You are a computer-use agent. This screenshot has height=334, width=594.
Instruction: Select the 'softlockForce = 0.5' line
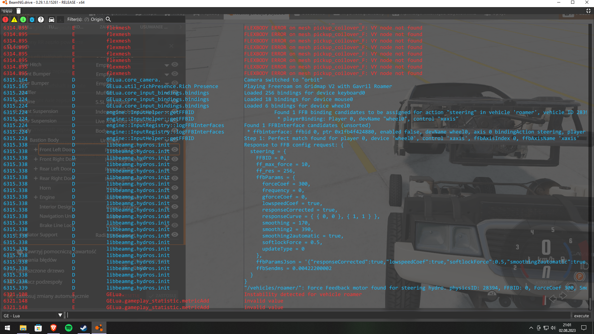pyautogui.click(x=292, y=242)
